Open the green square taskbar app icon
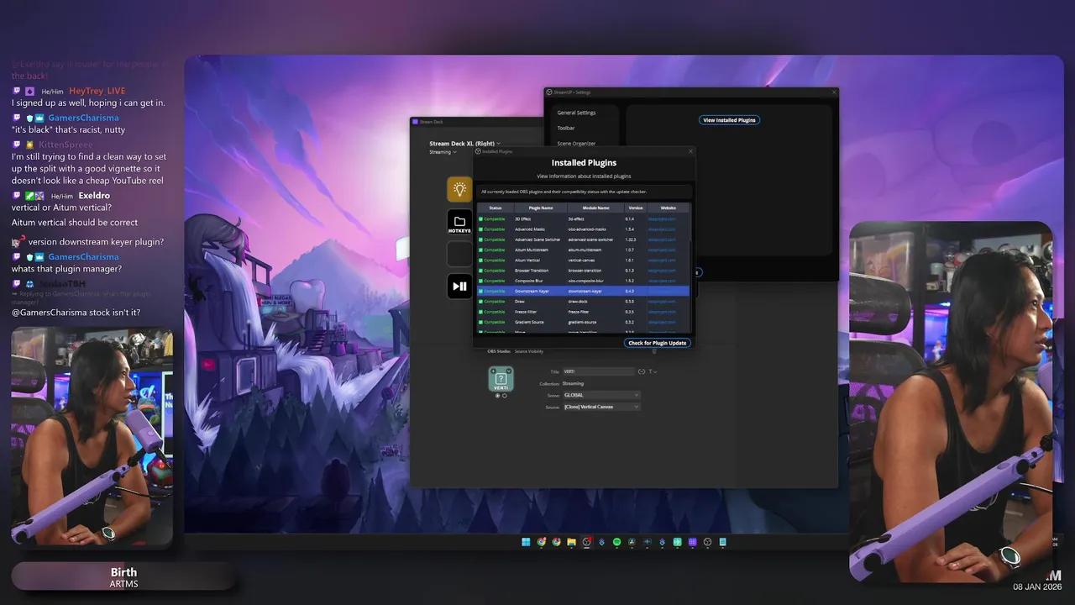The width and height of the screenshot is (1075, 605). (677, 542)
